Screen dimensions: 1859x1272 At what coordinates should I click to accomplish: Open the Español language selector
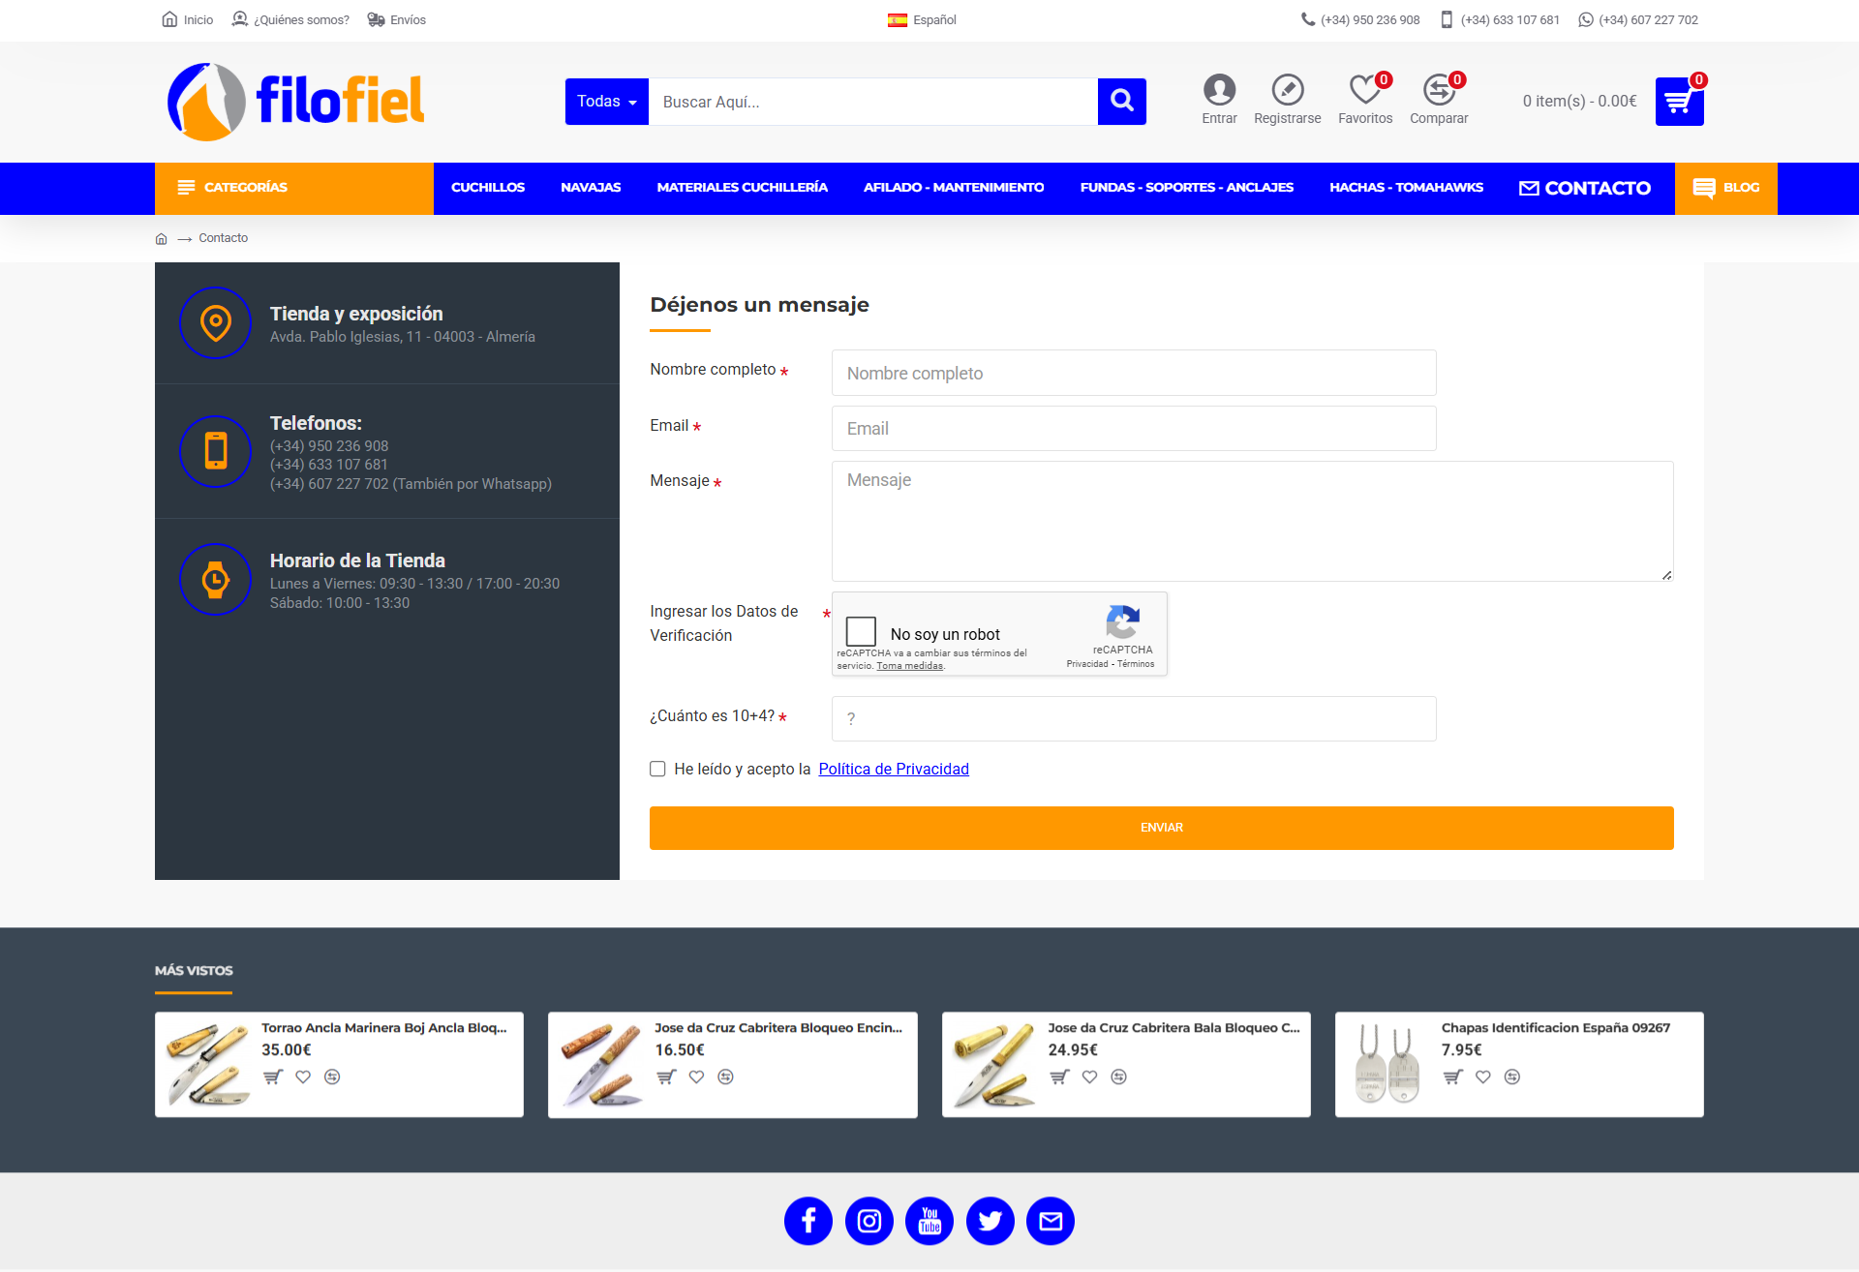[x=922, y=19]
